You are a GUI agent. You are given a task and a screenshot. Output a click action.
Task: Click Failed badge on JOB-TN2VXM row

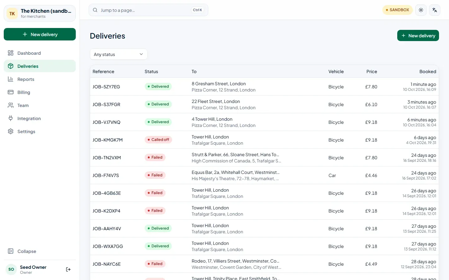[x=155, y=157]
